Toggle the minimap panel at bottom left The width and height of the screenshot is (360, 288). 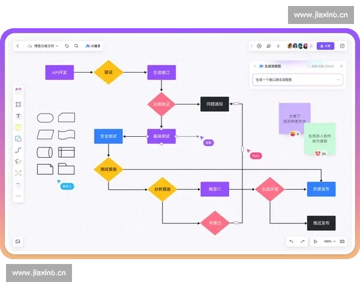point(18,241)
